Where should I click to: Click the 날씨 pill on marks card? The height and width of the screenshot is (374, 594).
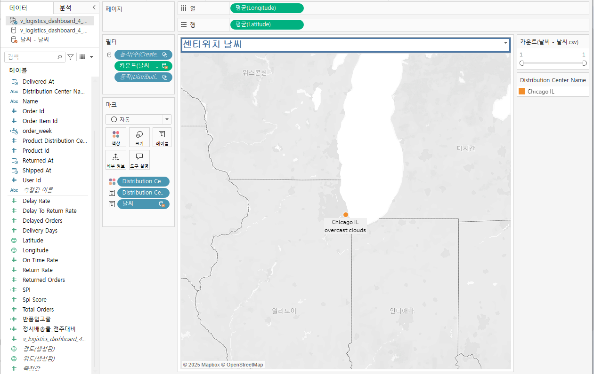coord(143,204)
